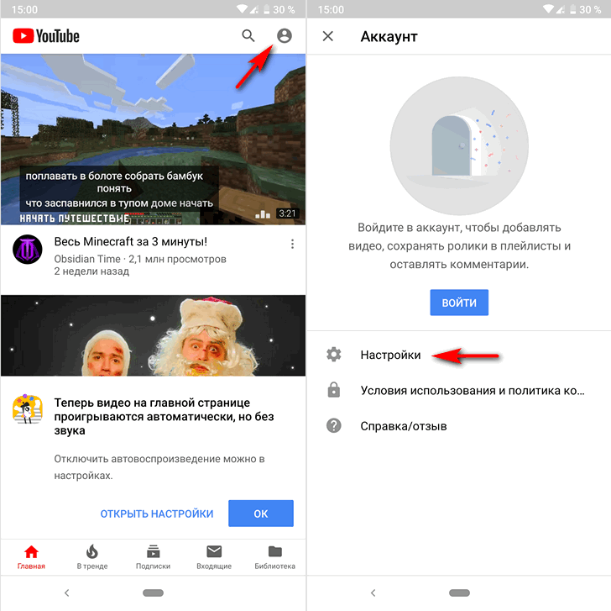Viewport: 611px width, 611px height.
Task: Click the lock icon for terms
Action: coord(334,390)
